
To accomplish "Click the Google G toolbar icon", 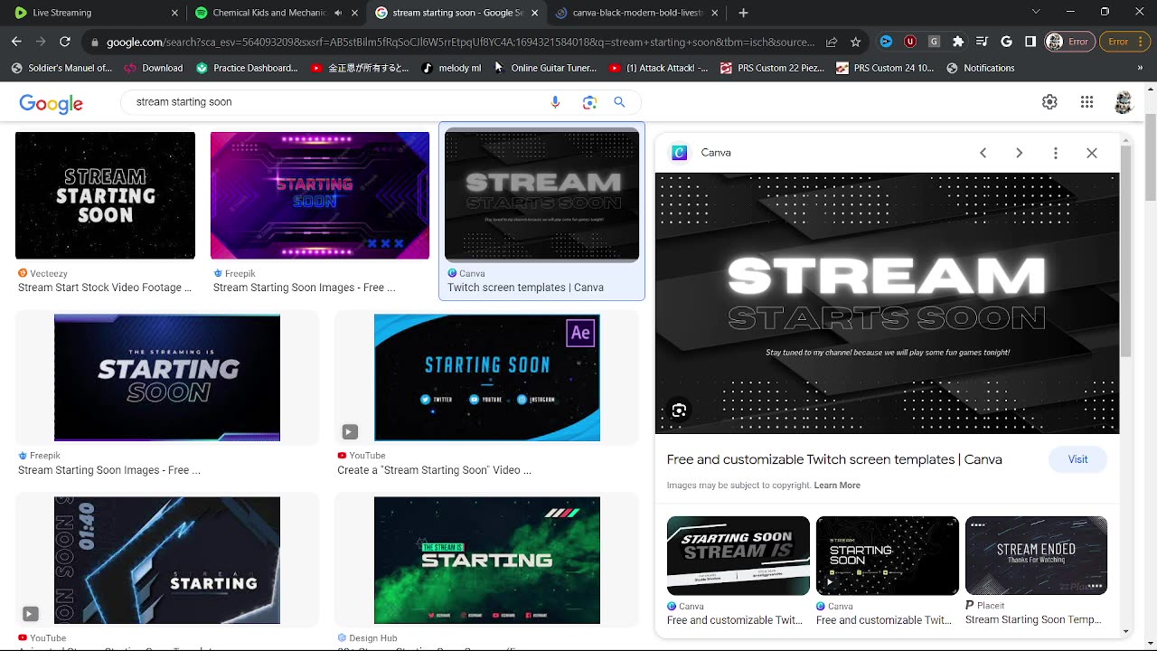I will 1006,42.
